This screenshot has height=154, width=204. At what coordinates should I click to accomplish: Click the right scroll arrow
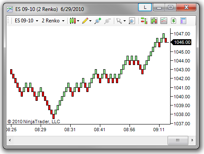[192, 140]
